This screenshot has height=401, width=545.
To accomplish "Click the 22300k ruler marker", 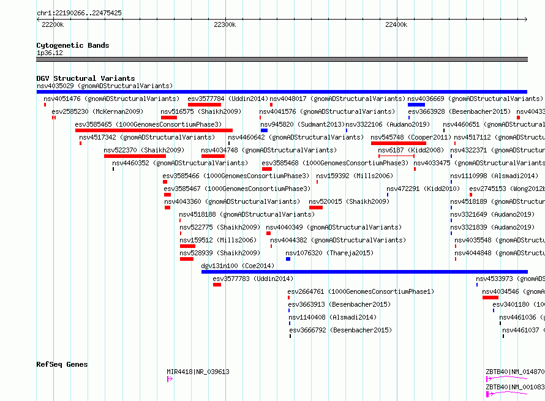I will [225, 24].
